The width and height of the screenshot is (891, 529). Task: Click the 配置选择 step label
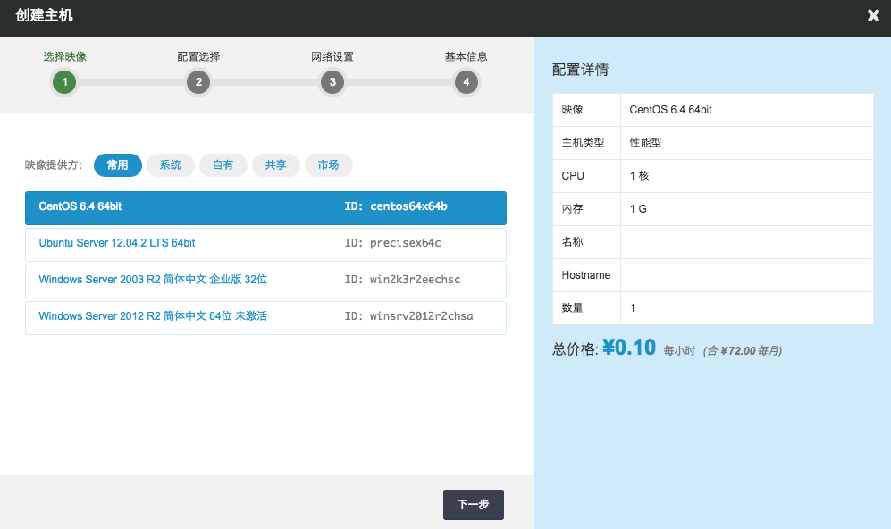tap(198, 57)
